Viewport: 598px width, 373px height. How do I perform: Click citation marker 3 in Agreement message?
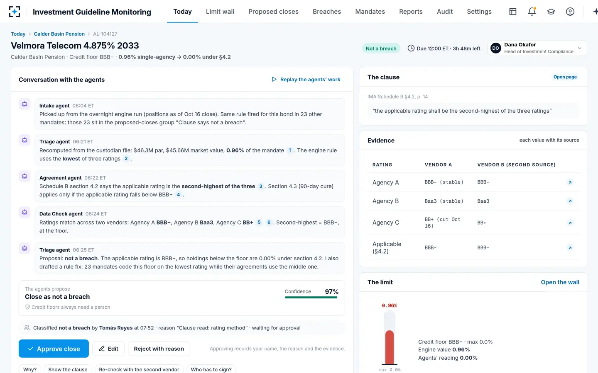pos(261,186)
